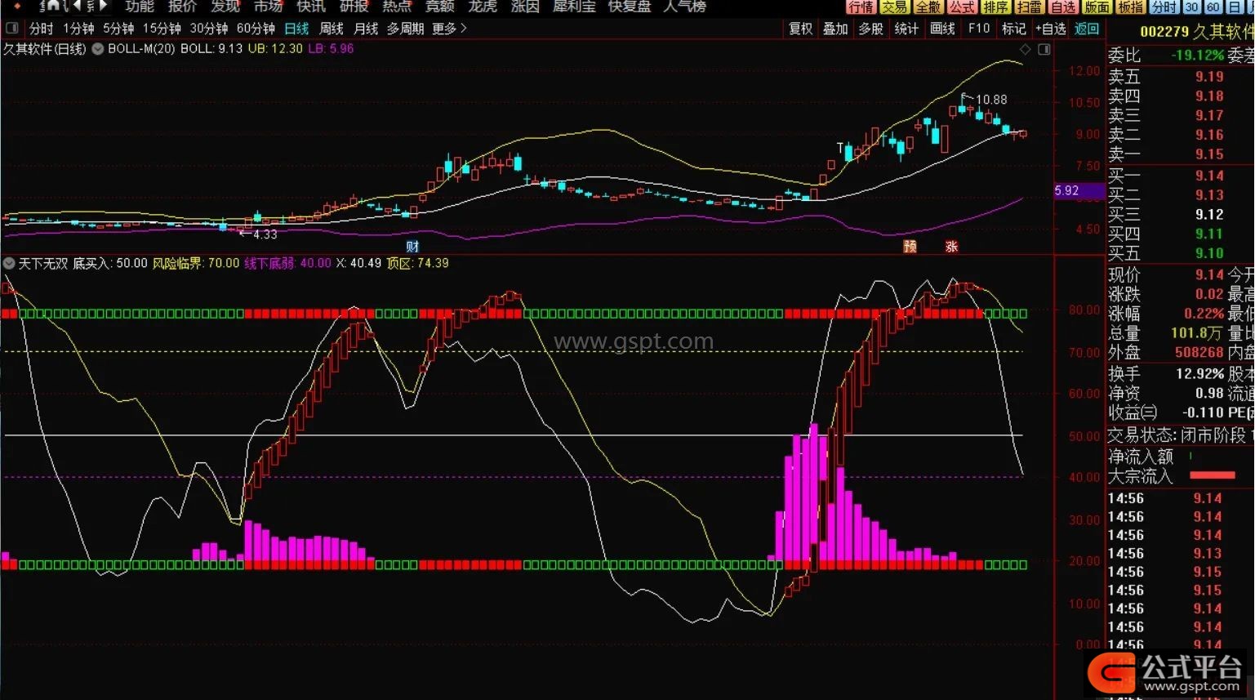
Task: Switch to 月线 monthly period
Action: click(366, 29)
